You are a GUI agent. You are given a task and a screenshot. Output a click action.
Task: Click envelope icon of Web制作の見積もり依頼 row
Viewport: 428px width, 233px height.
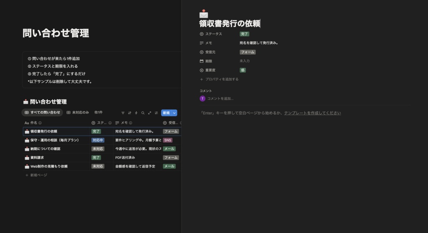27,166
